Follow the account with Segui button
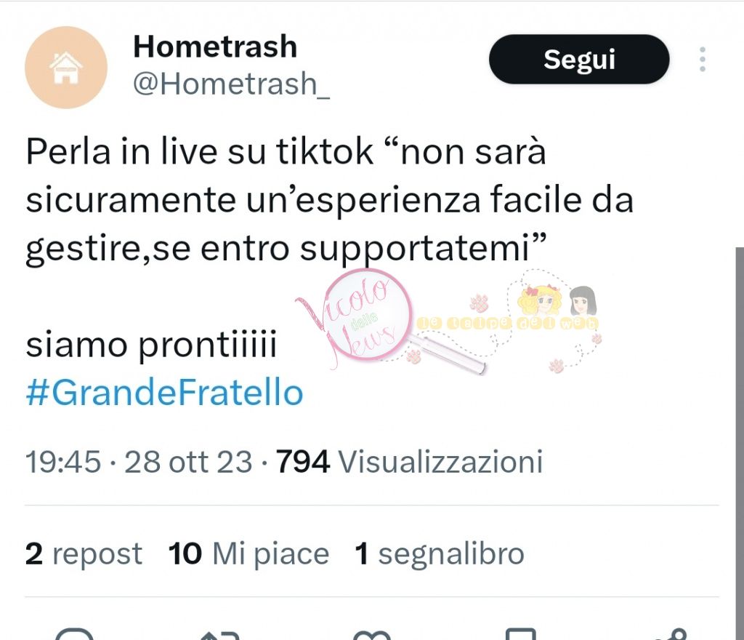 tap(579, 60)
